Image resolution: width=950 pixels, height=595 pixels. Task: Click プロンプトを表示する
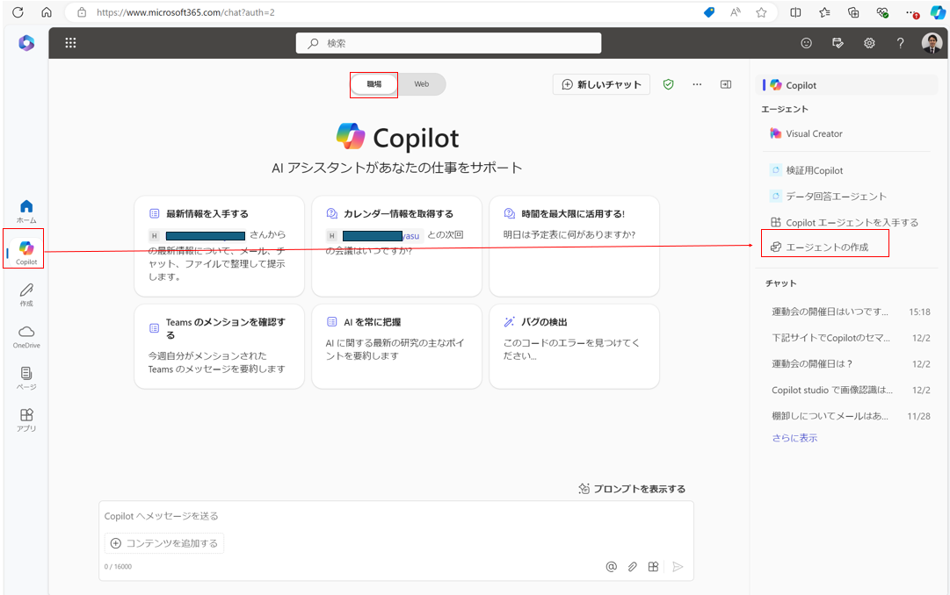[632, 489]
